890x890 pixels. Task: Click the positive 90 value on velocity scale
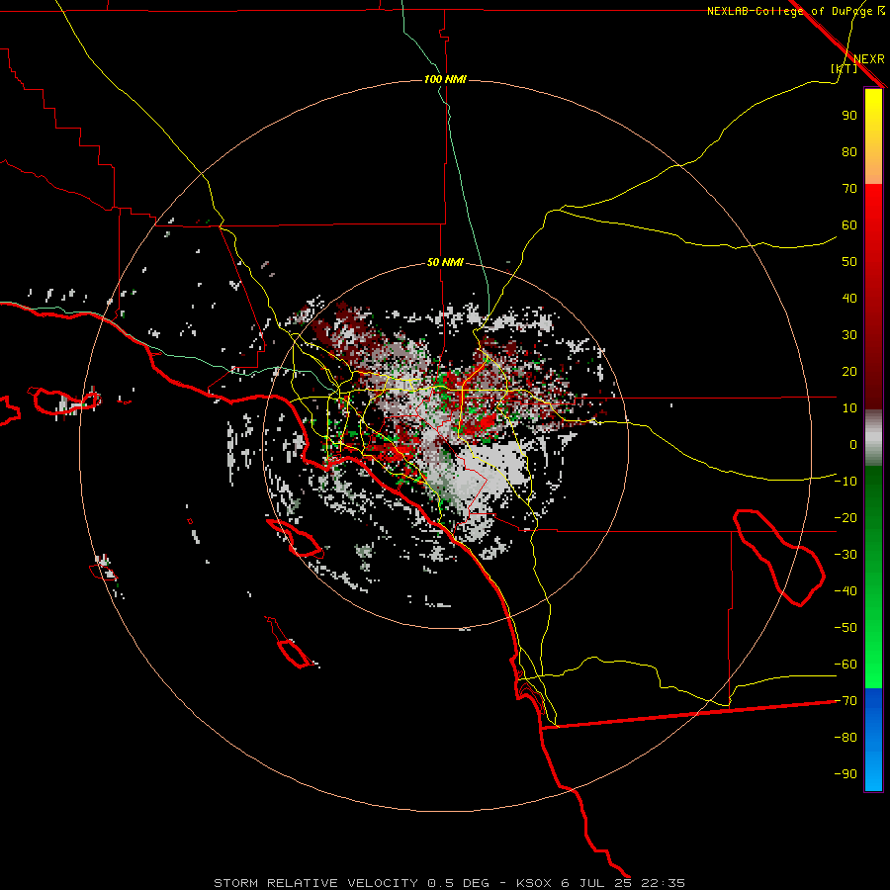[849, 116]
